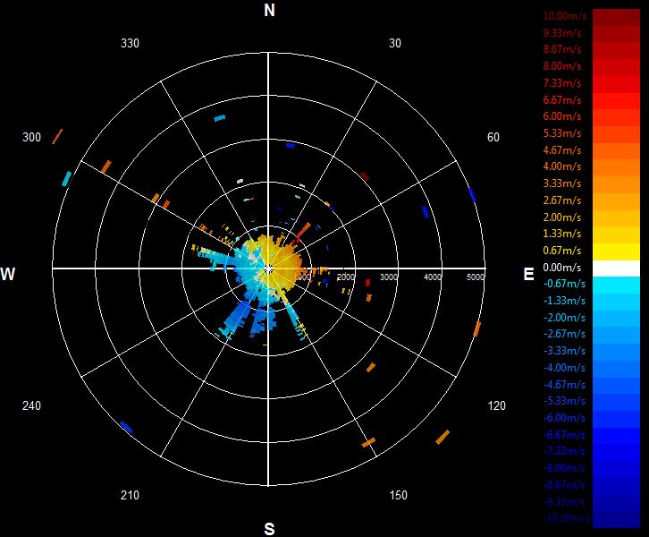Click the positive 8.67m/s legend label
649x537 pixels.
562,49
